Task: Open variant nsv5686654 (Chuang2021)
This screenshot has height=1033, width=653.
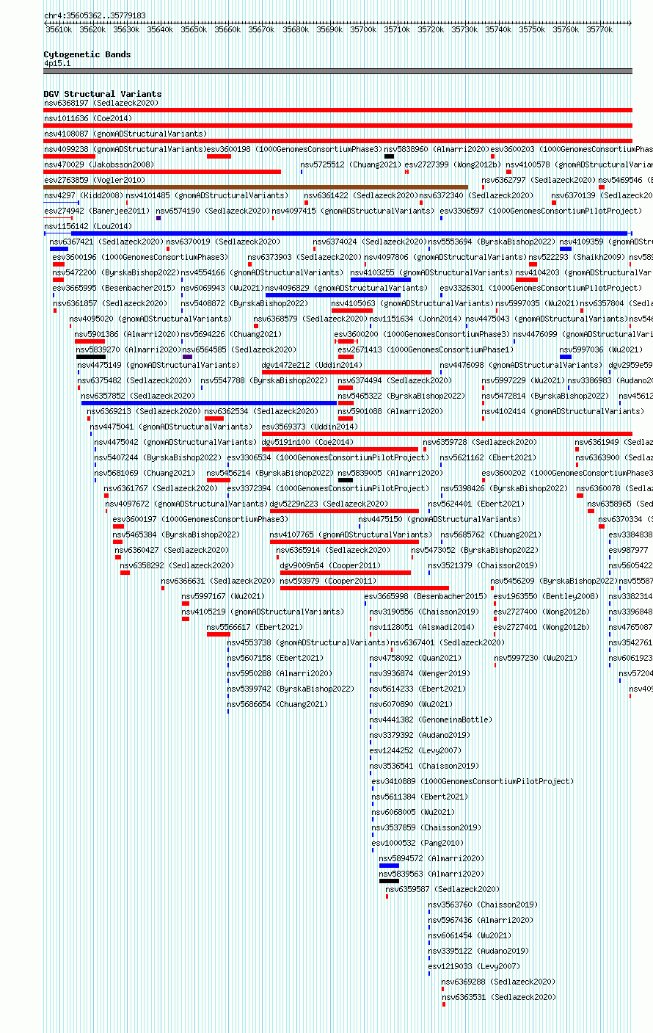Action: point(277,704)
